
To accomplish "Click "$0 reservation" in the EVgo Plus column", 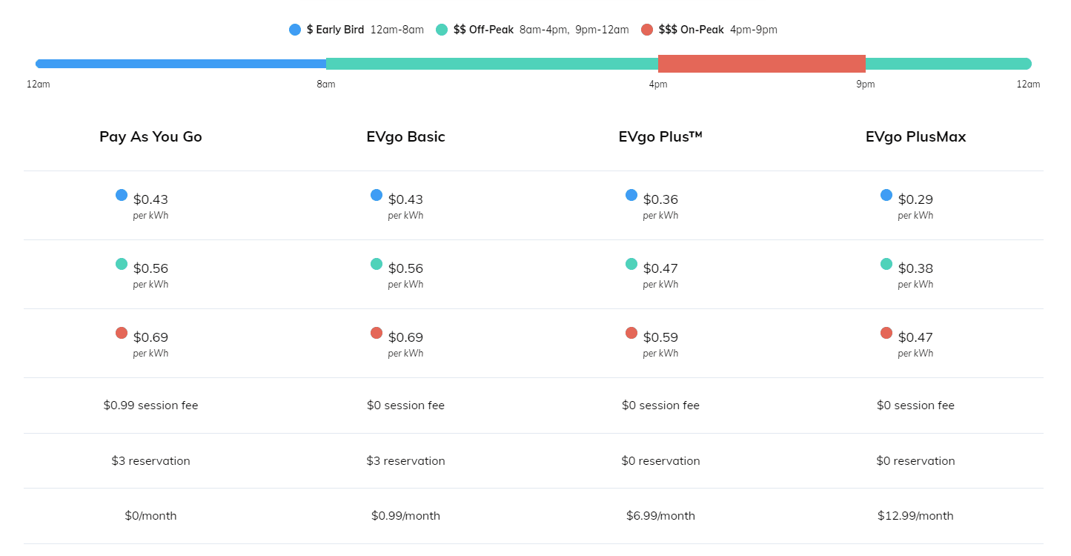I will point(661,461).
